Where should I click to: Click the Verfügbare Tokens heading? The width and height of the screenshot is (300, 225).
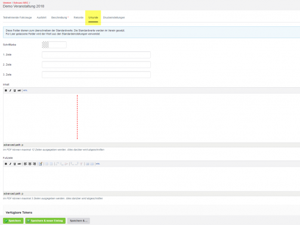pyautogui.click(x=19, y=212)
